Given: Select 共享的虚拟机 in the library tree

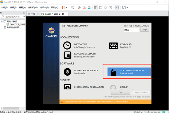Looking at the screenshot, I should [x=13, y=27].
